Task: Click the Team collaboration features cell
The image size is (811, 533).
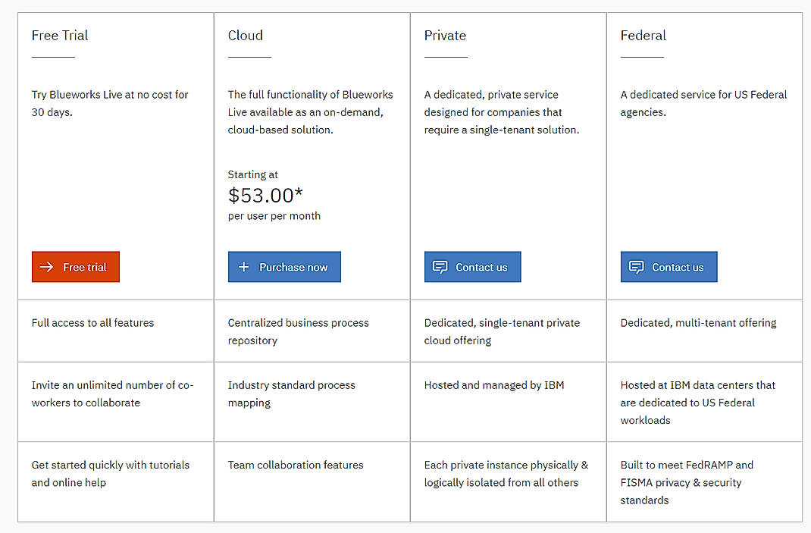Action: [295, 465]
